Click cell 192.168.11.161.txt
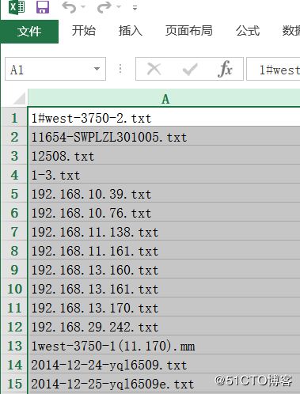Image resolution: width=300 pixels, height=394 pixels. [164, 251]
